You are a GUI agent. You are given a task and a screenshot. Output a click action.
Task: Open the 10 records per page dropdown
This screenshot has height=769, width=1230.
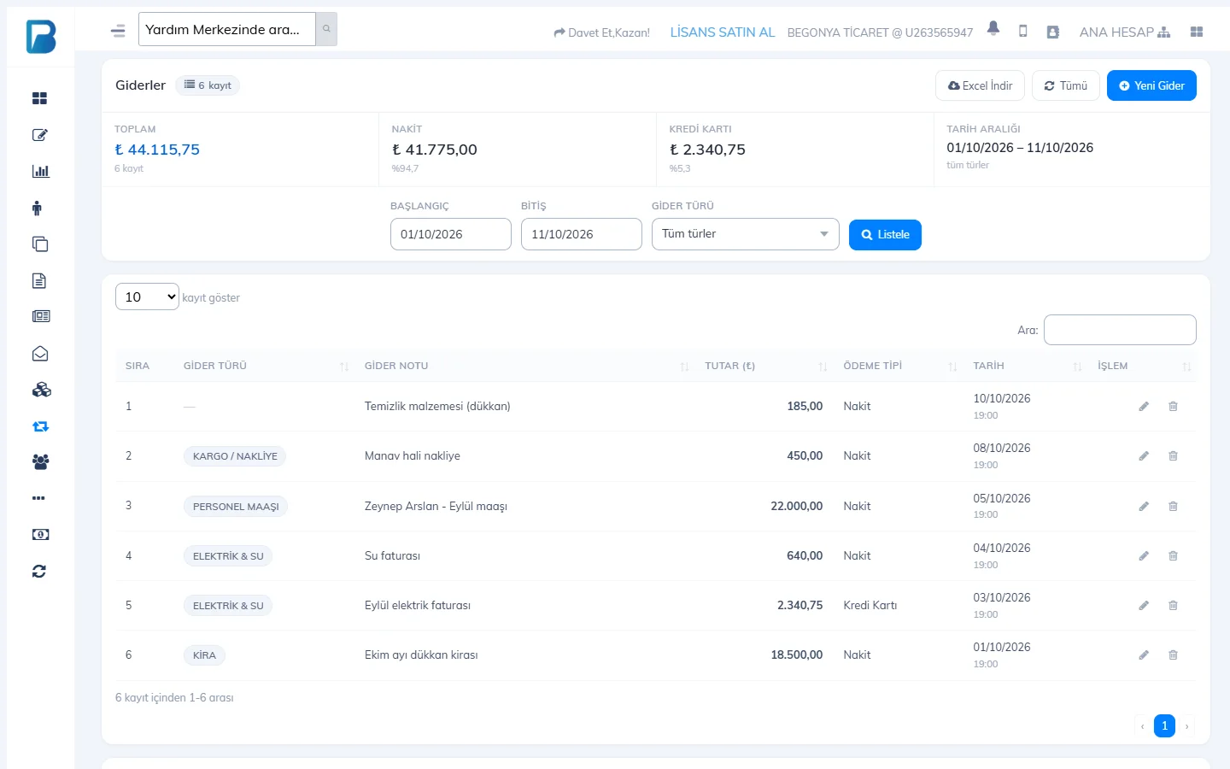[x=147, y=296]
